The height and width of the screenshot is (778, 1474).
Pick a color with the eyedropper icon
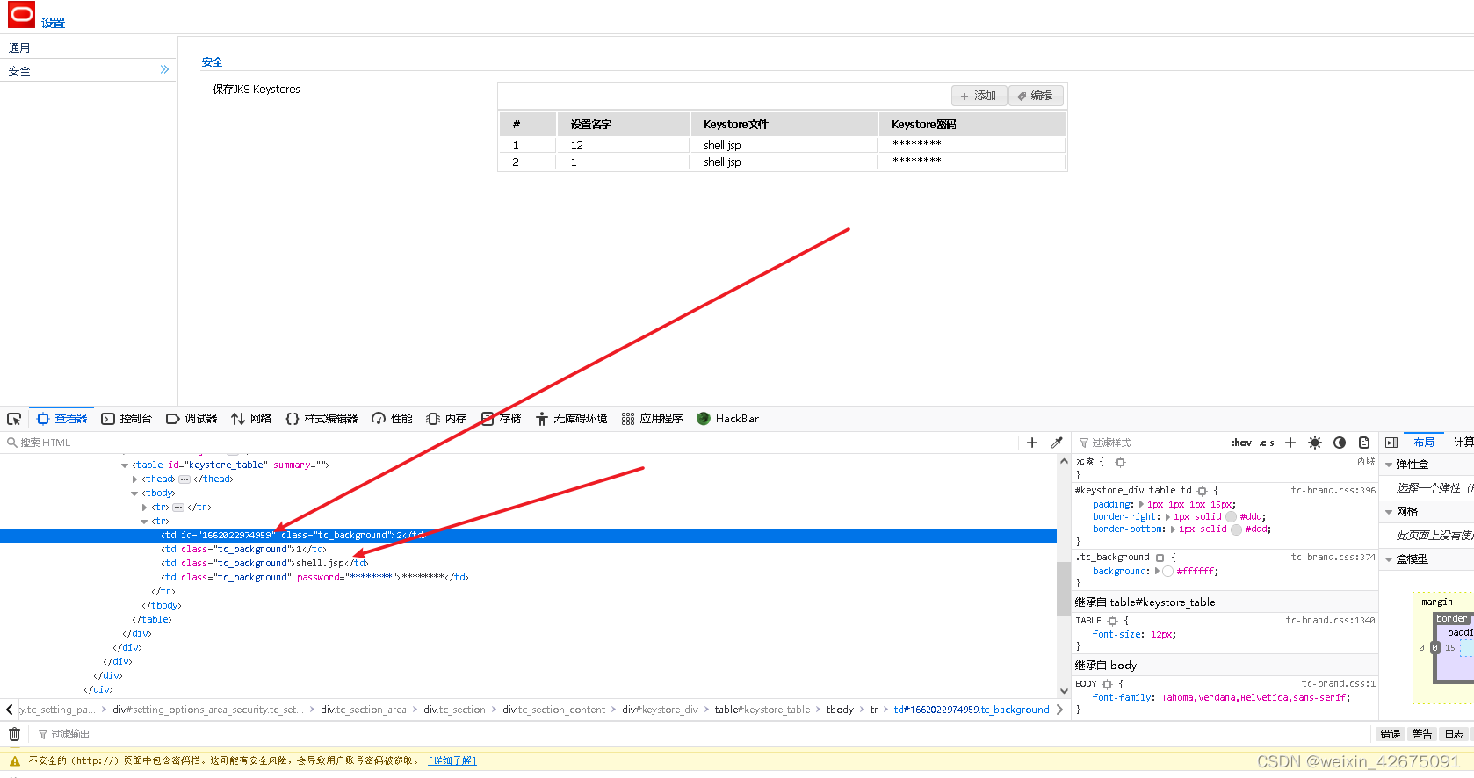(x=1057, y=443)
